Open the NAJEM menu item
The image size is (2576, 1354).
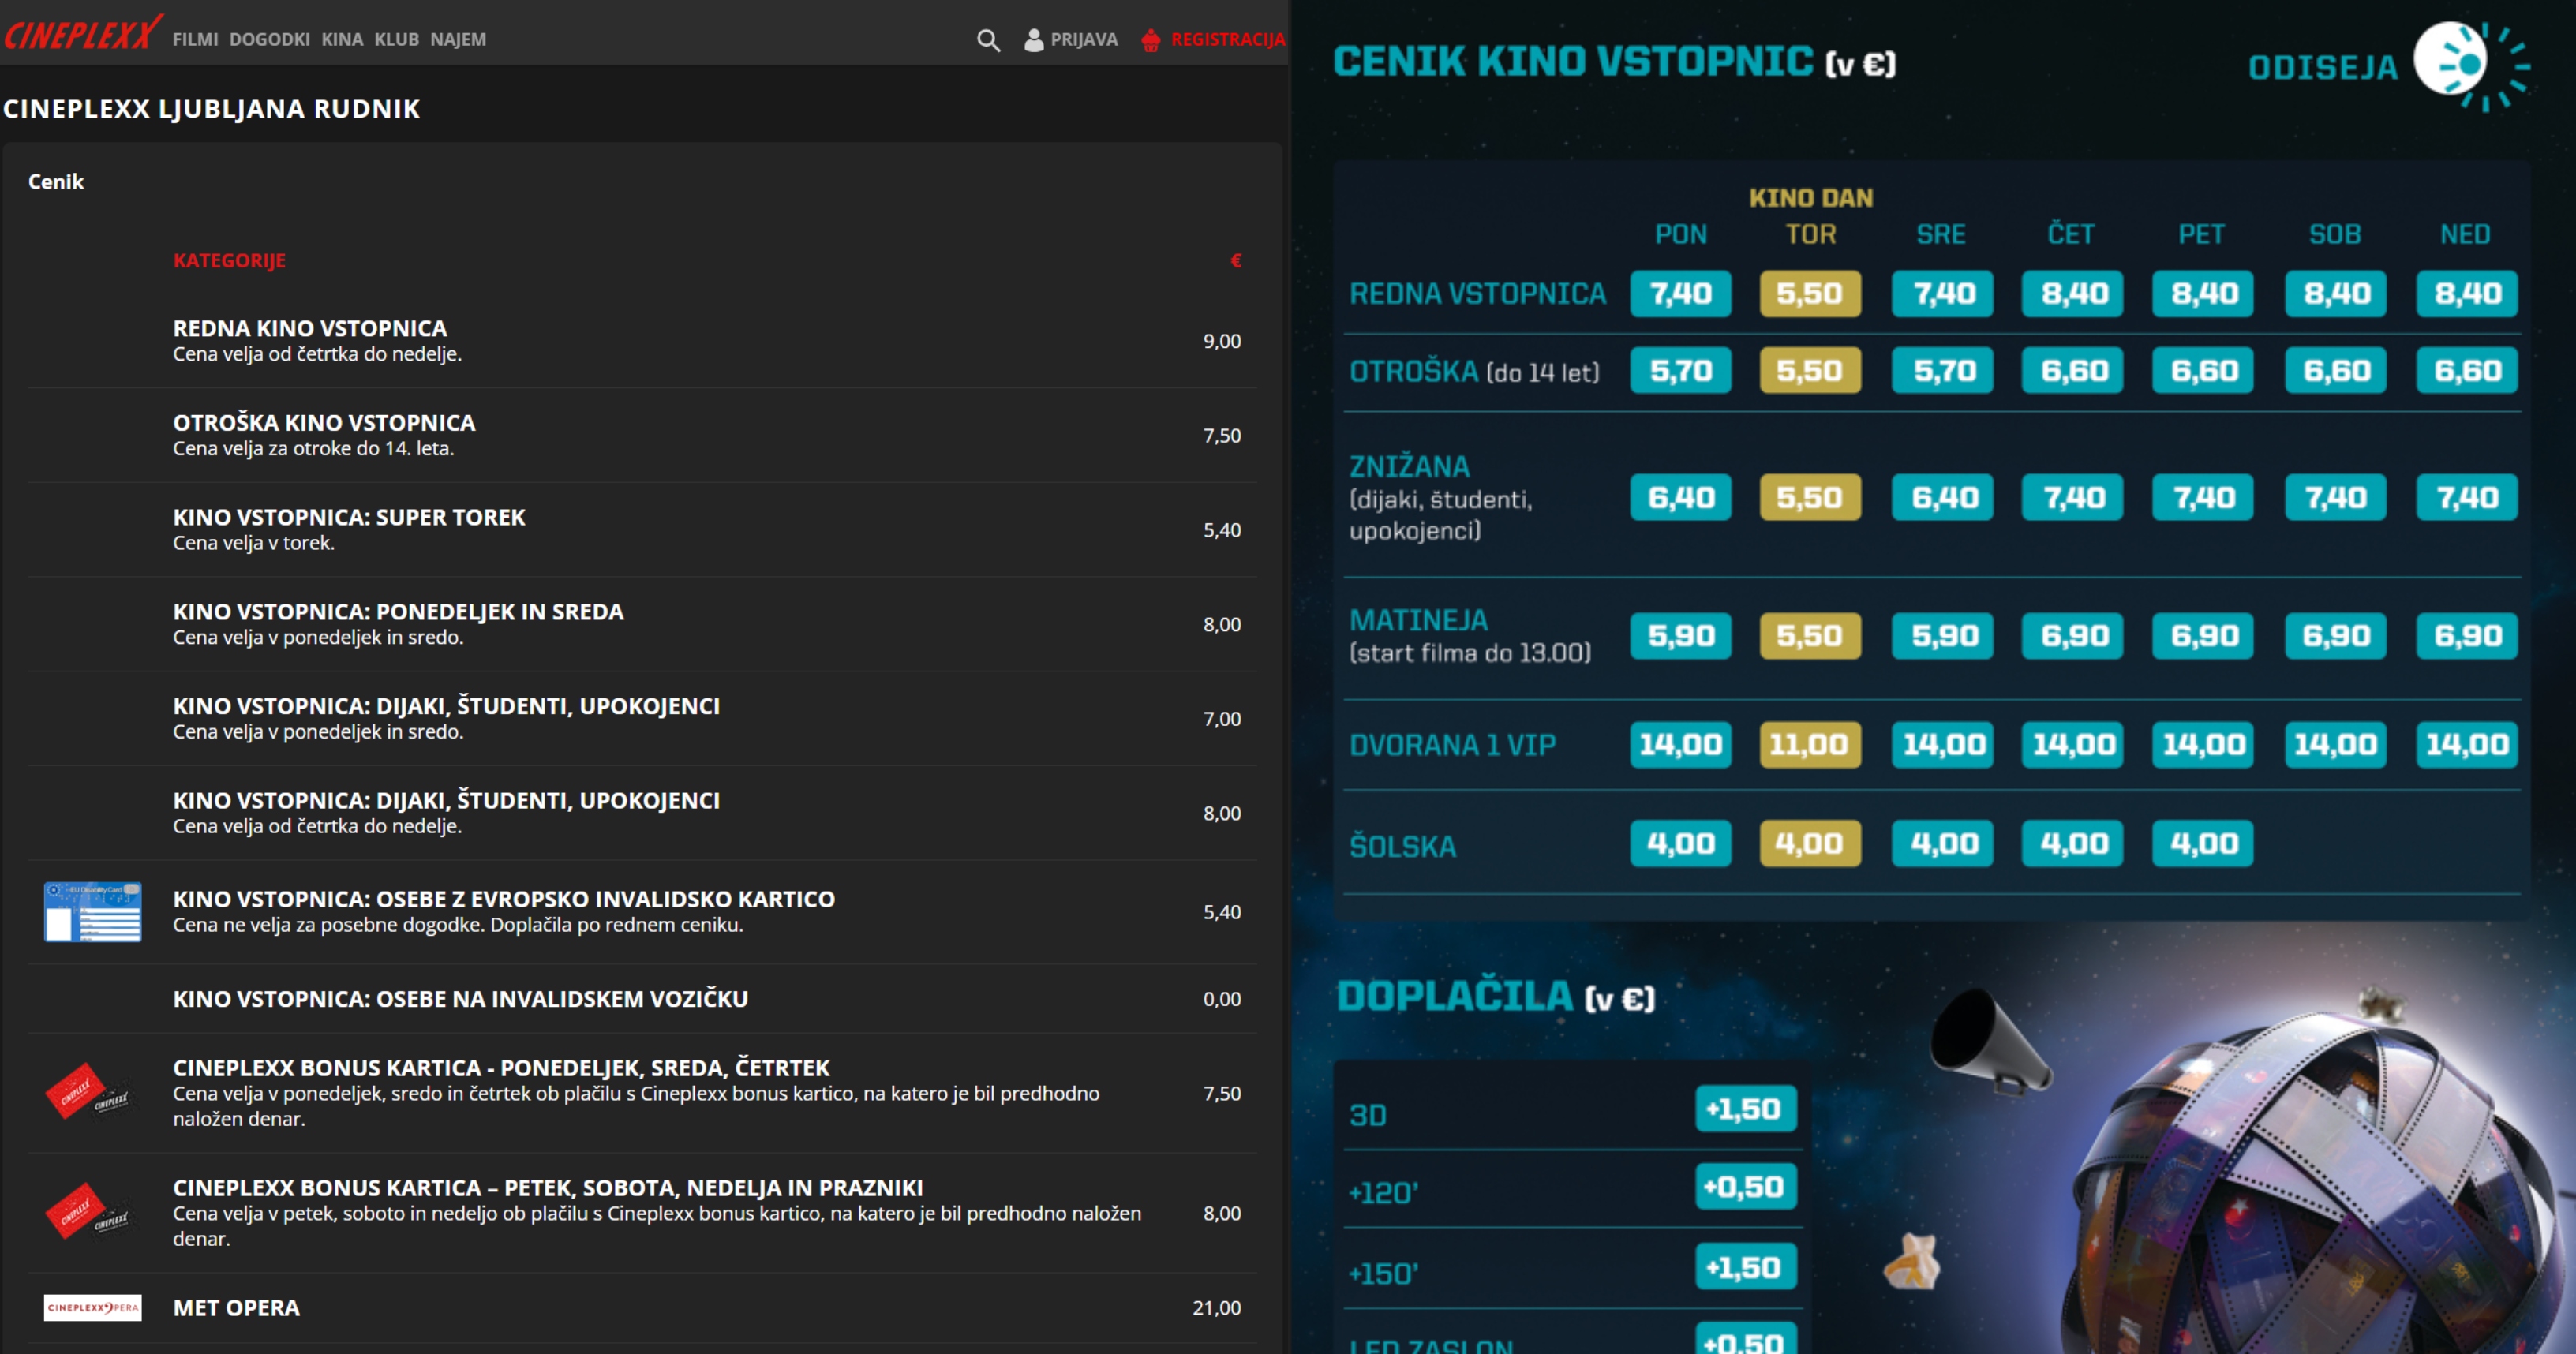pos(458,40)
